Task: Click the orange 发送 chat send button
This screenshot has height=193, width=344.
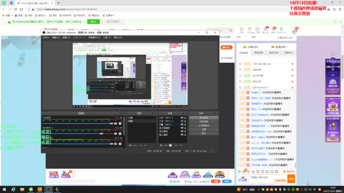Action: pyautogui.click(x=291, y=179)
